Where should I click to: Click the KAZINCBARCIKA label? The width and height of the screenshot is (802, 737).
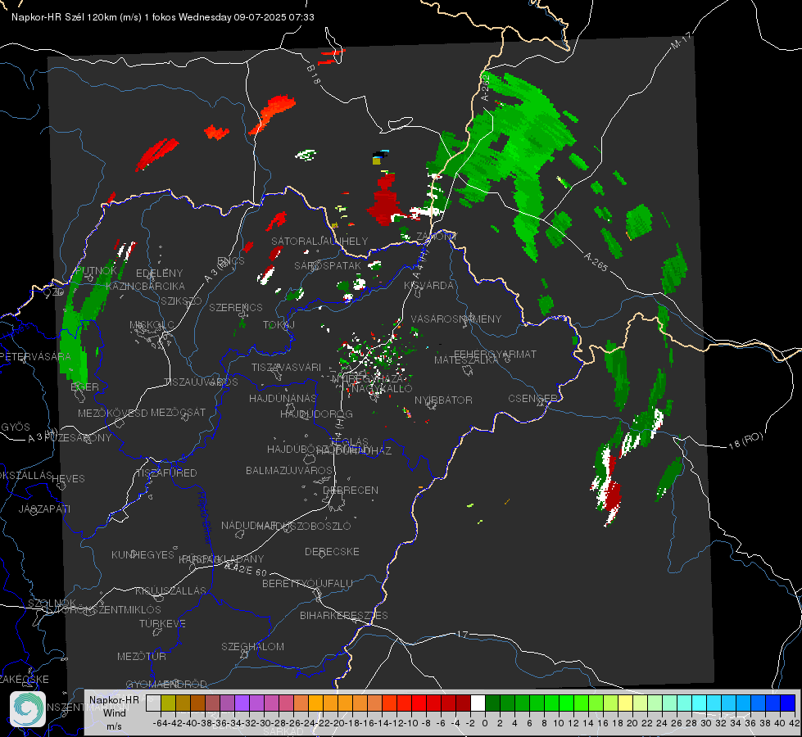[145, 286]
